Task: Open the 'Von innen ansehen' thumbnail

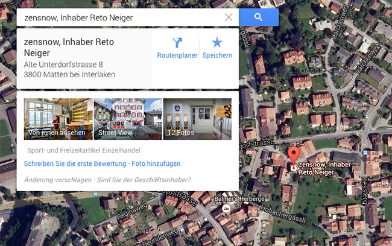Action: [58, 119]
